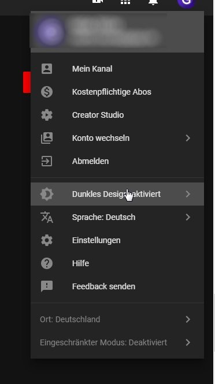Image resolution: width=215 pixels, height=384 pixels.
Task: Select the Abmelden menu entry
Action: click(x=117, y=161)
